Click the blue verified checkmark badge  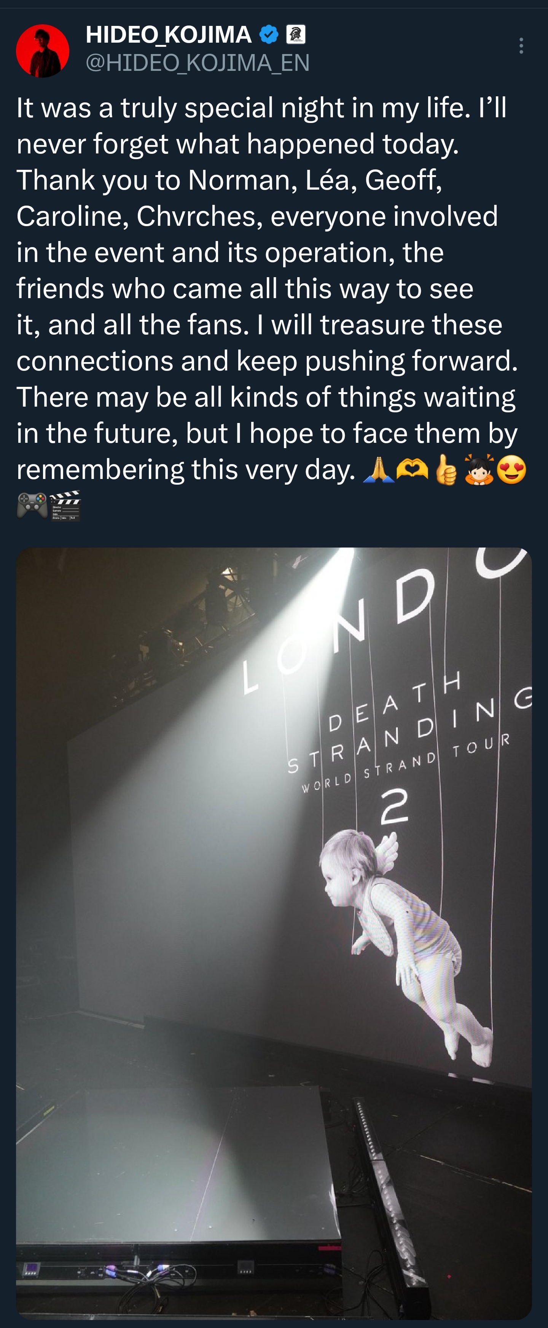pos(268,35)
